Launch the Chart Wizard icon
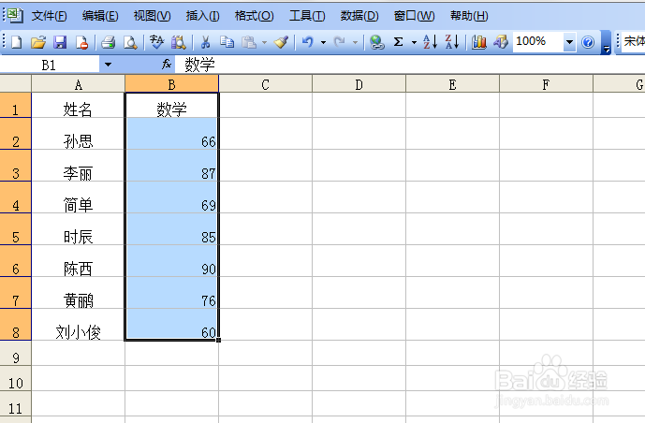645x423 pixels. (478, 42)
